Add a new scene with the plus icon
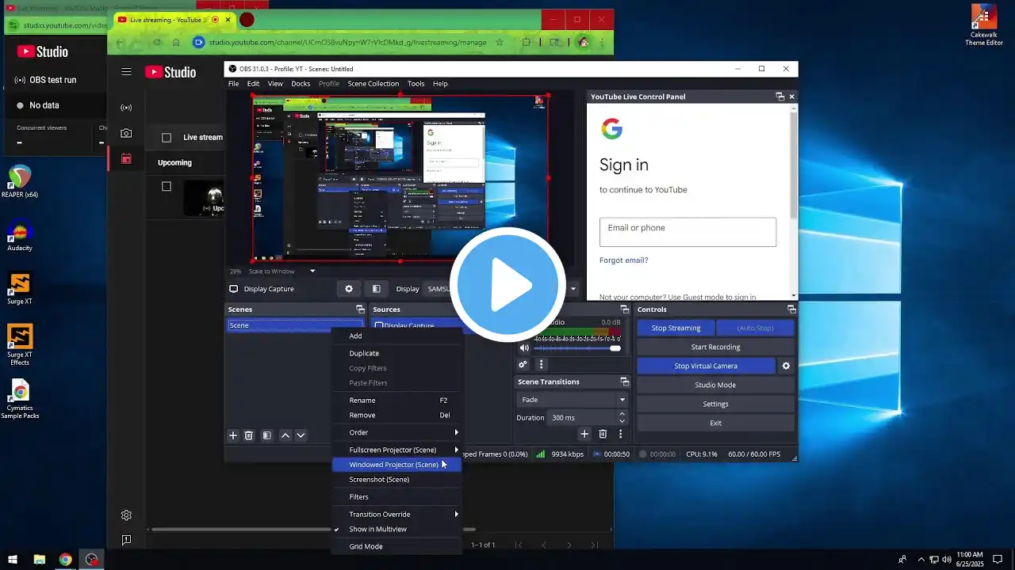The image size is (1015, 570). tap(233, 435)
